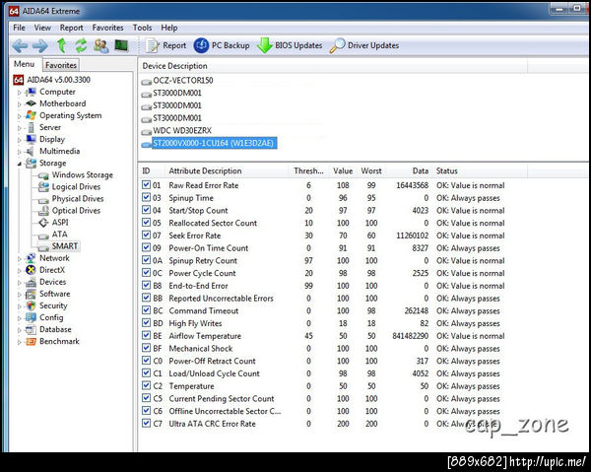This screenshot has height=472, width=591.
Task: Open the File menu
Action: (19, 28)
